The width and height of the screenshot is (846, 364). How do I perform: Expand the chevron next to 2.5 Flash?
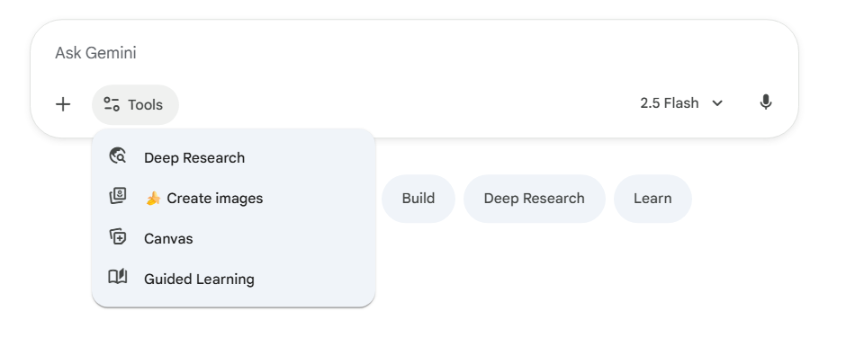[x=717, y=103]
